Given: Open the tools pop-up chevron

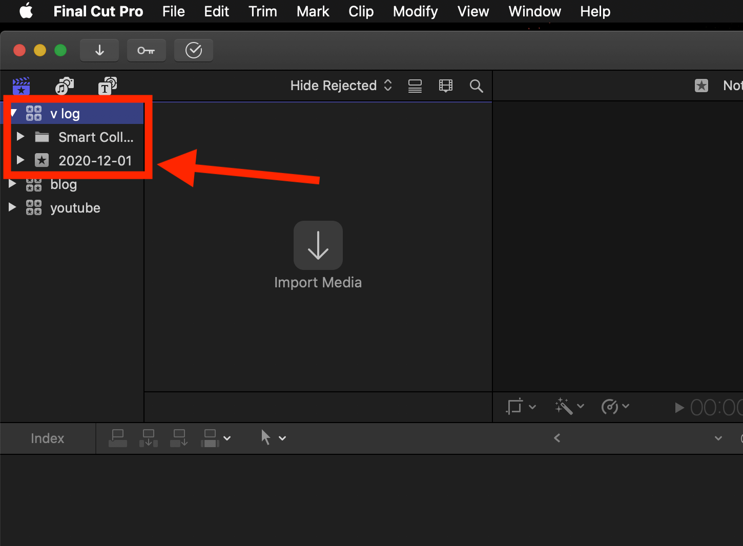Looking at the screenshot, I should [x=282, y=438].
